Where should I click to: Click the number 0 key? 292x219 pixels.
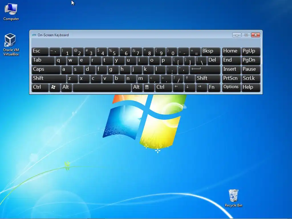coord(172,52)
